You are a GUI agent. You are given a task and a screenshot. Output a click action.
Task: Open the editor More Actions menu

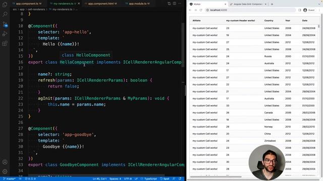point(180,4)
